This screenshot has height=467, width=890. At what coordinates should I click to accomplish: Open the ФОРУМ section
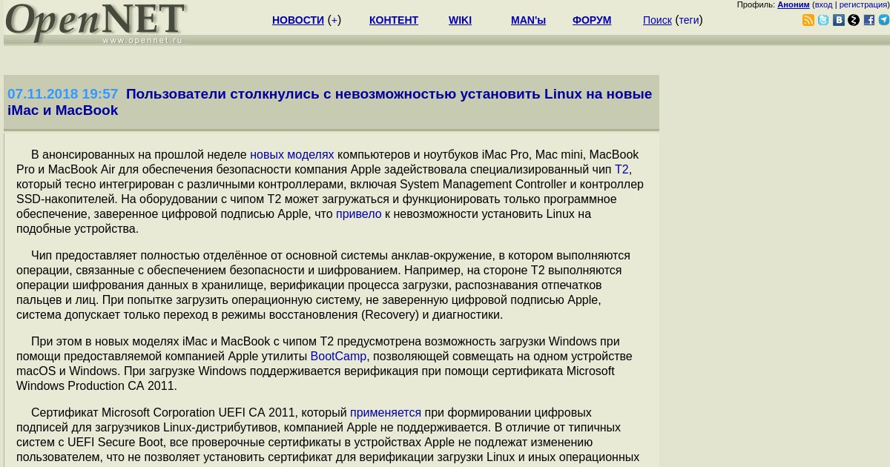(592, 20)
